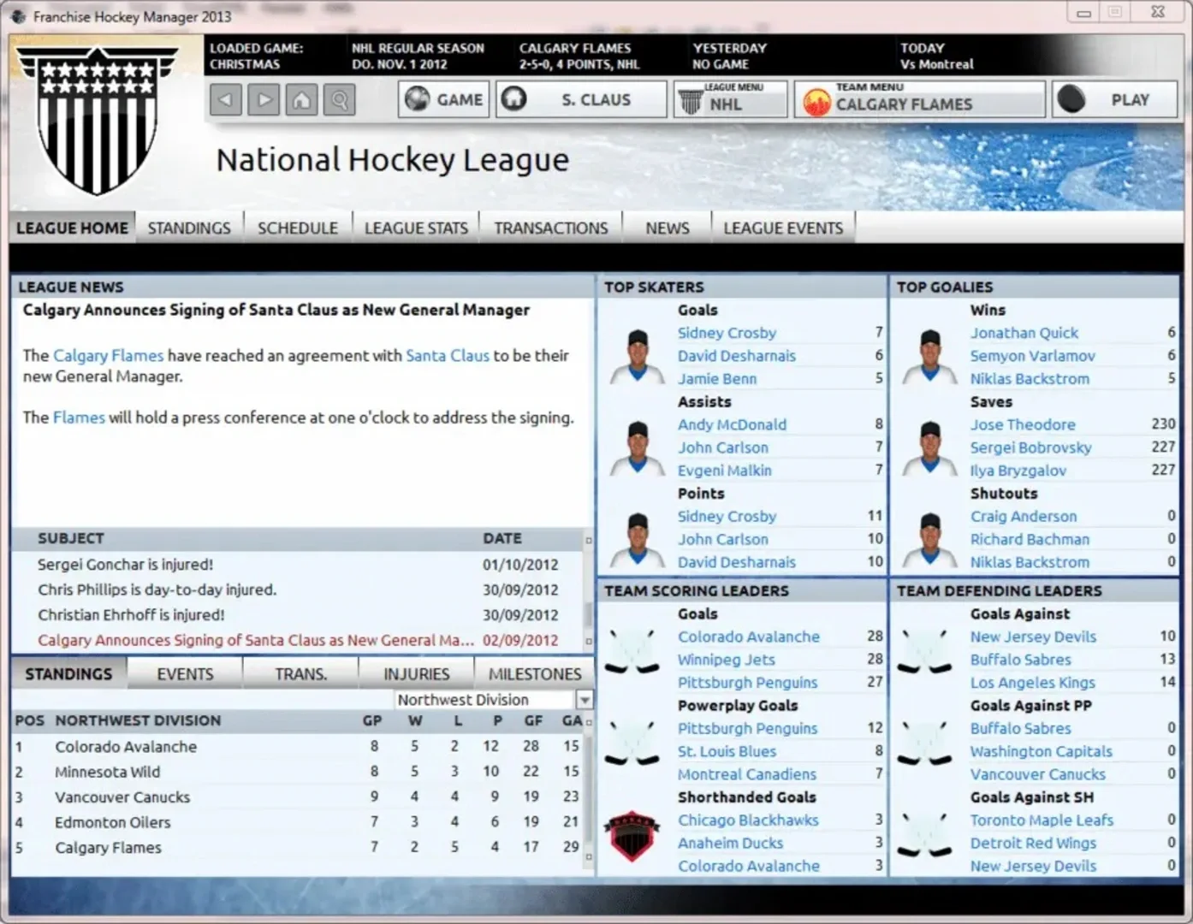Open Jonathan Quick's goalie profile link

pyautogui.click(x=1024, y=333)
